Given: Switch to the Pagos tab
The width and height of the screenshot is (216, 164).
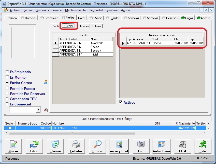Looking at the screenshot, I should coord(187,18).
